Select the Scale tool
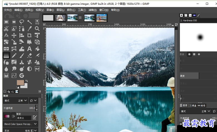This screenshot has width=217, height=132. (14, 42)
